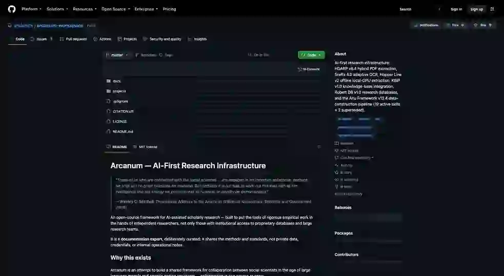Click the forks icon in About sidebar

[x=336, y=187]
